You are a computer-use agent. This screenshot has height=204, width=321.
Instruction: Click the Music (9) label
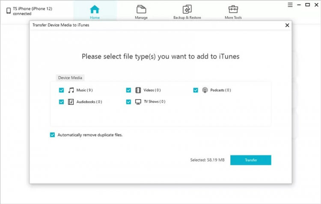point(85,90)
